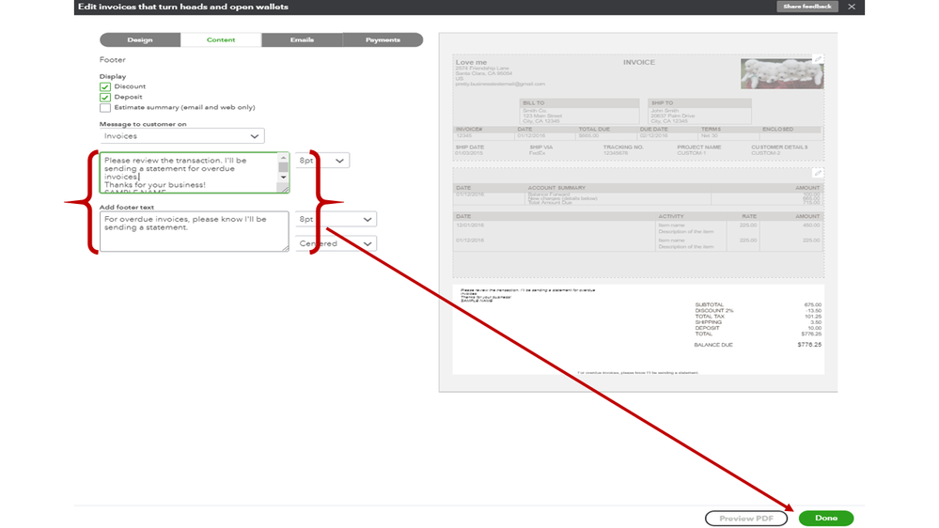Screen dimensions: 939x528
Task: Click scroll up arrow in message textbox
Action: (x=283, y=158)
